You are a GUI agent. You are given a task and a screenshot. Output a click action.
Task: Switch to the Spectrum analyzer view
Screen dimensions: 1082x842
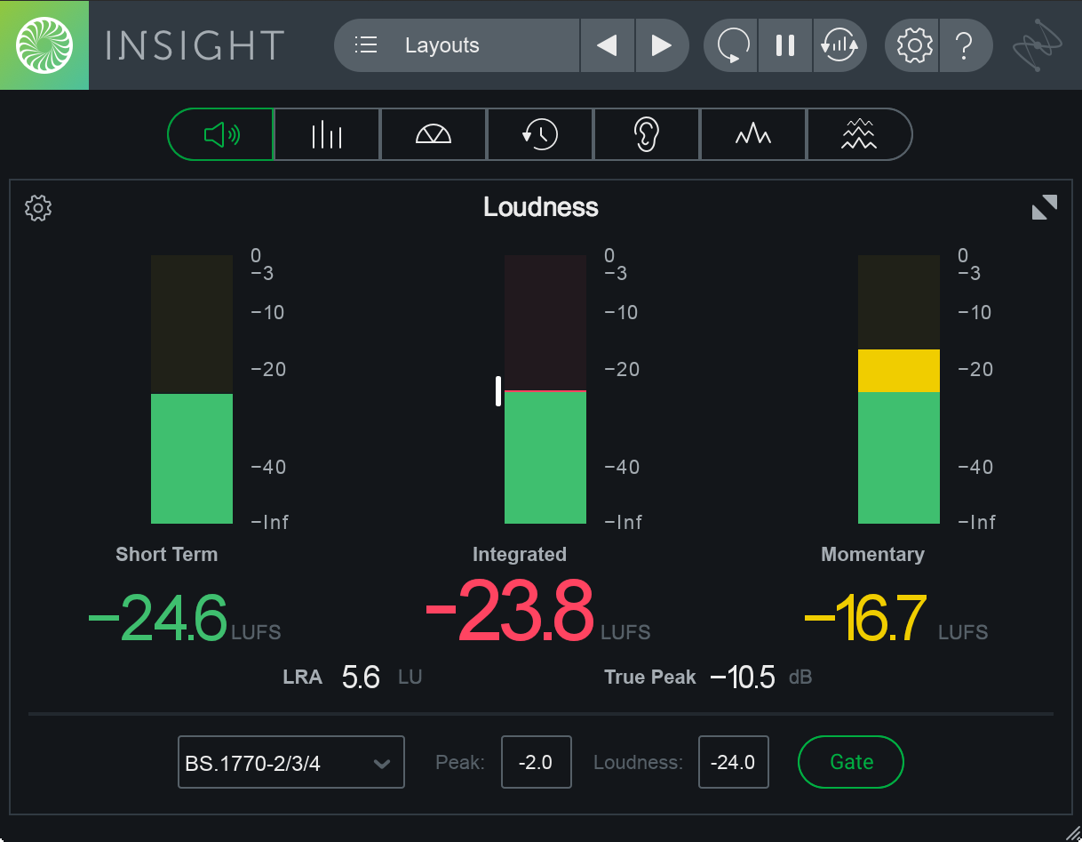[753, 134]
